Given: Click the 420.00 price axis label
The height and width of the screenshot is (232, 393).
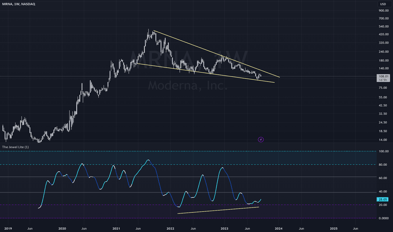Looking at the screenshot, I should (x=383, y=34).
